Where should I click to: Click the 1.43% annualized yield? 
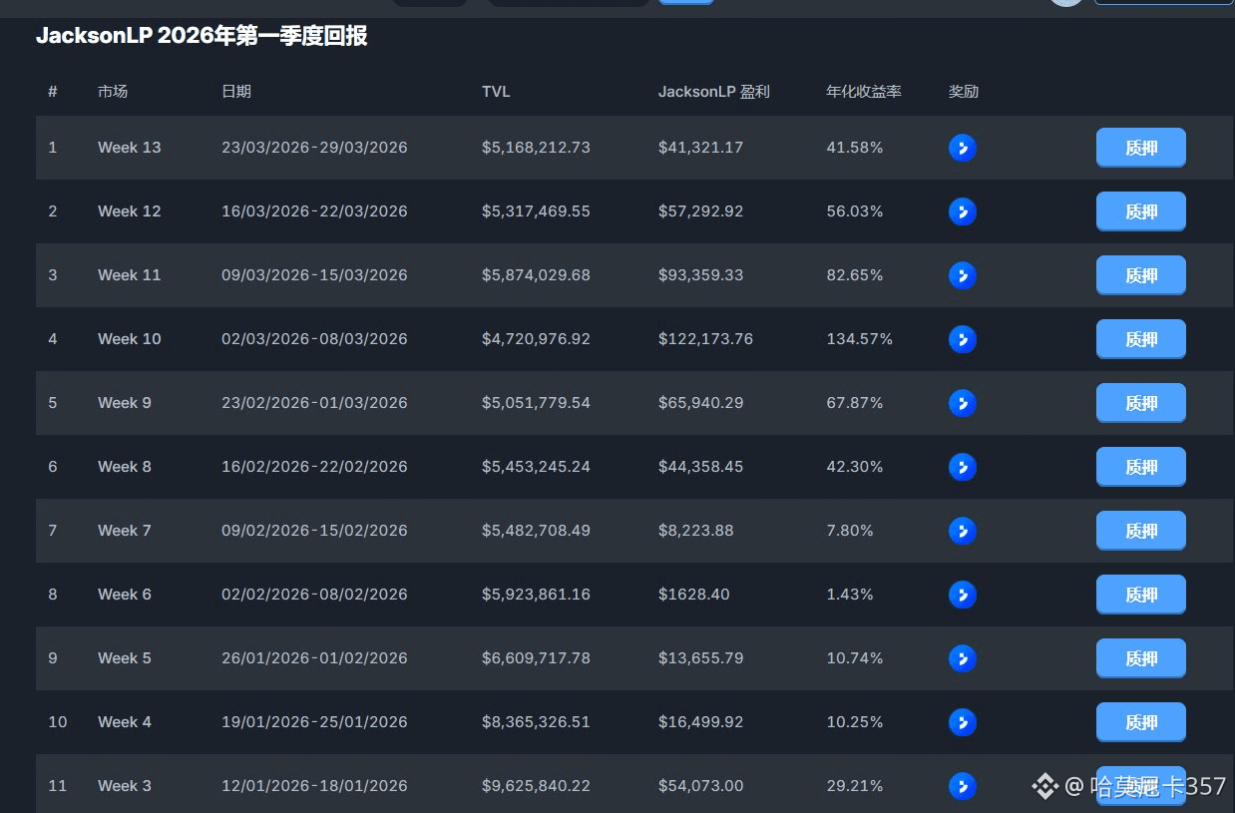(x=850, y=595)
